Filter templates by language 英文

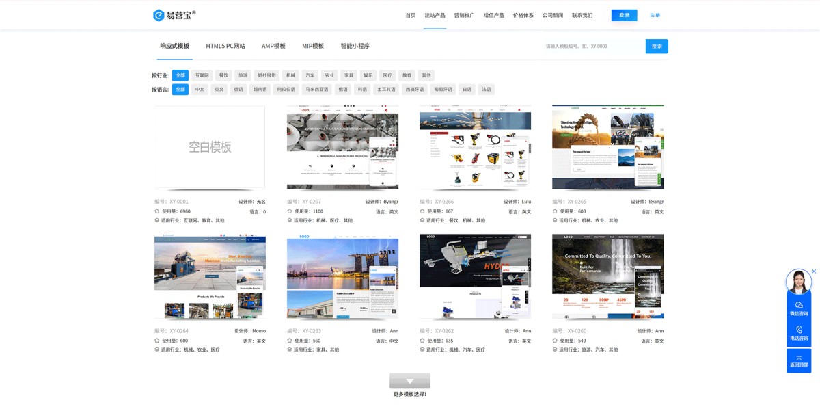(219, 90)
